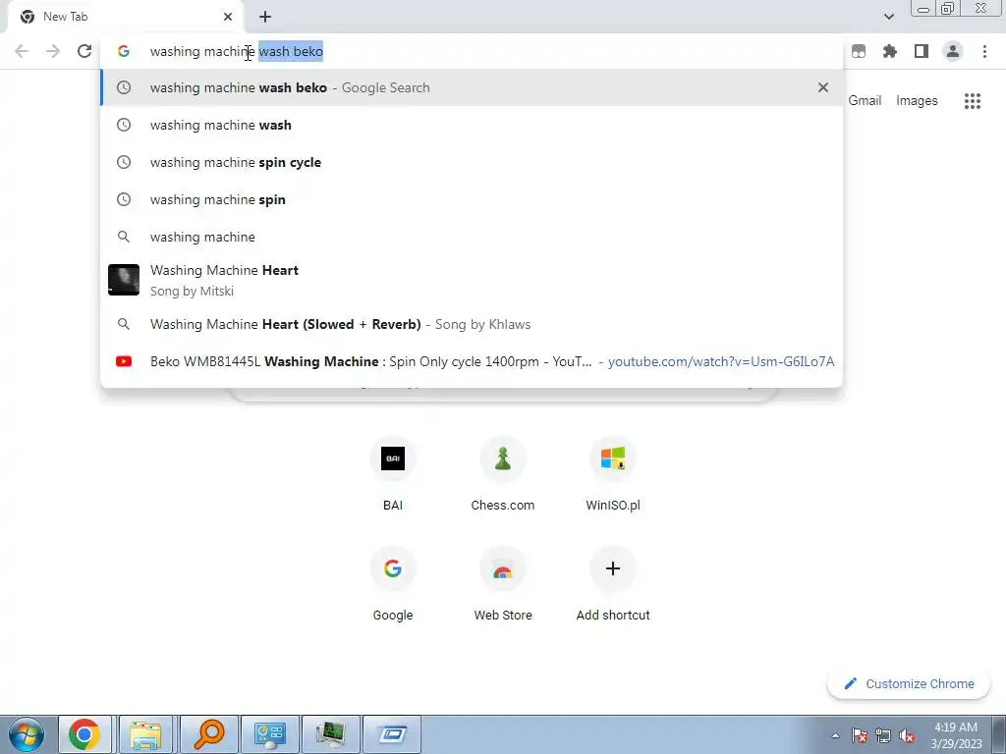Viewport: 1006px width, 754px height.
Task: Open Images link
Action: coord(917,101)
